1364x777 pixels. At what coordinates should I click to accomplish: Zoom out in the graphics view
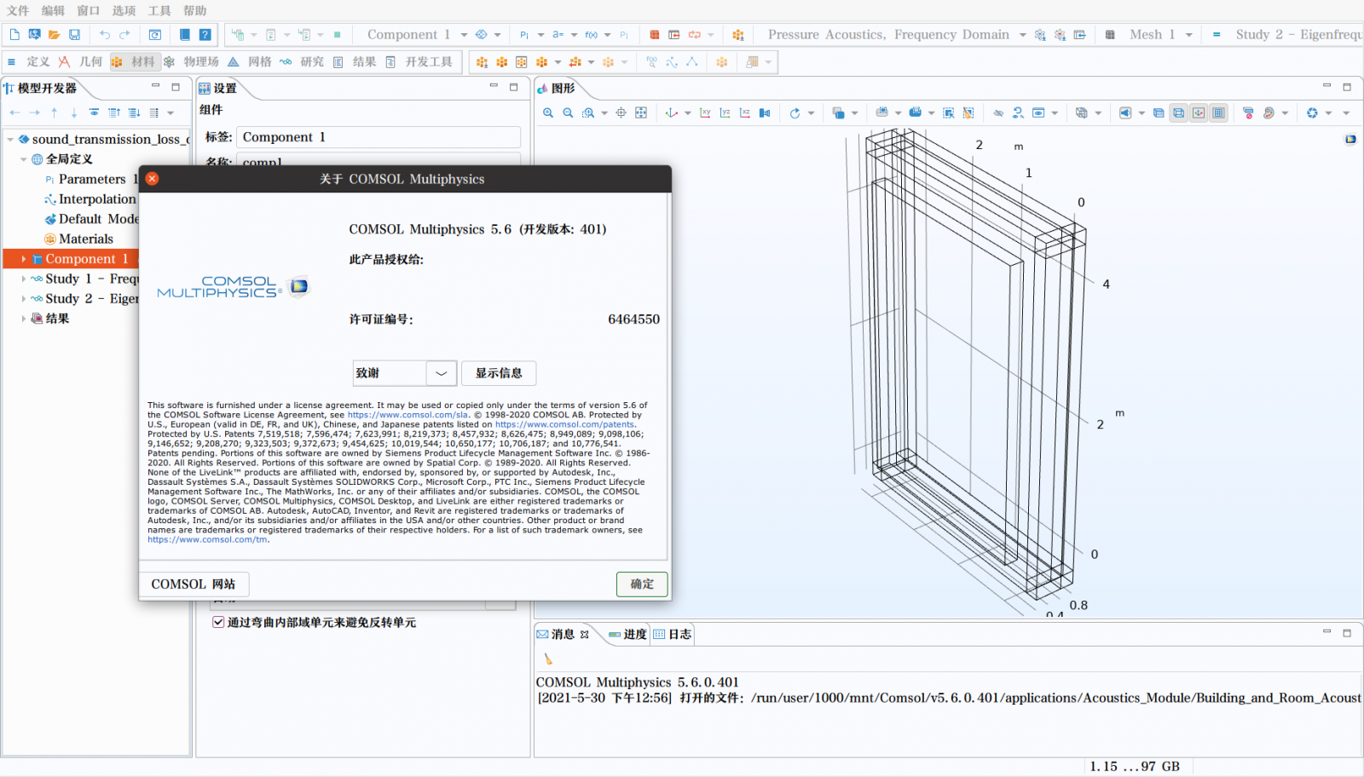pyautogui.click(x=568, y=112)
